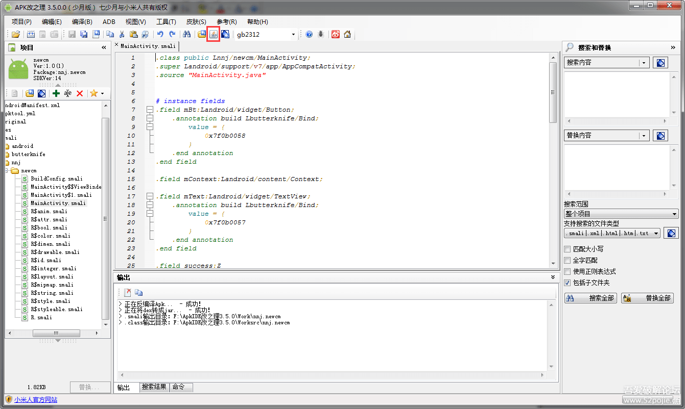The image size is (685, 409).
Task: Click the favorites star icon
Action: [93, 93]
